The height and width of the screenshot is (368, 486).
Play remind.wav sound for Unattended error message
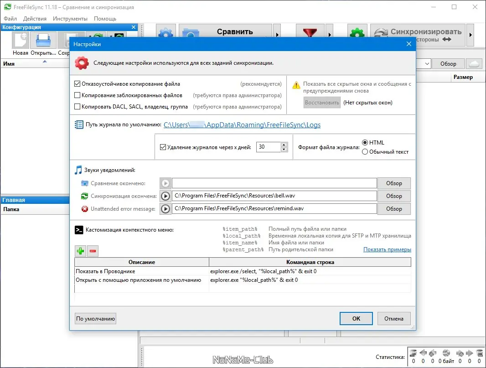point(165,209)
